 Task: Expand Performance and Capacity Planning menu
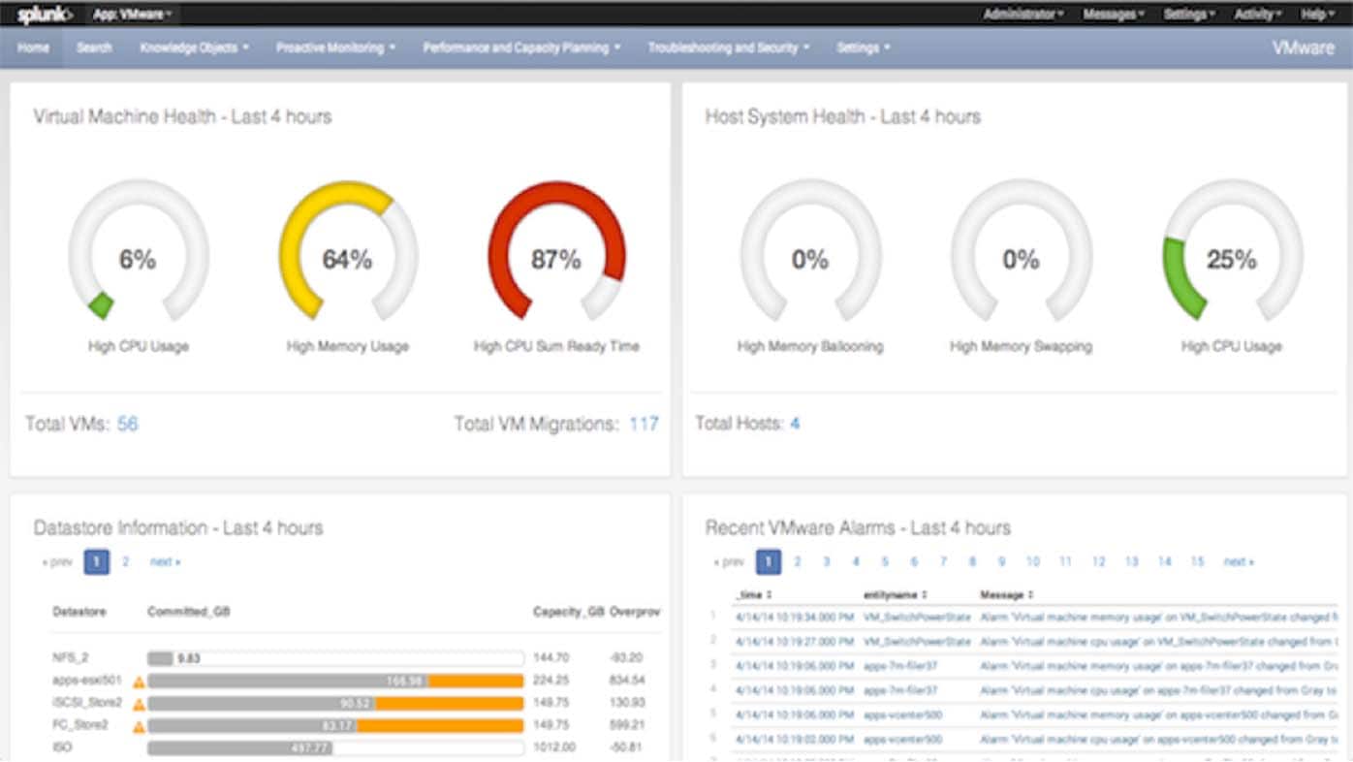pyautogui.click(x=521, y=48)
